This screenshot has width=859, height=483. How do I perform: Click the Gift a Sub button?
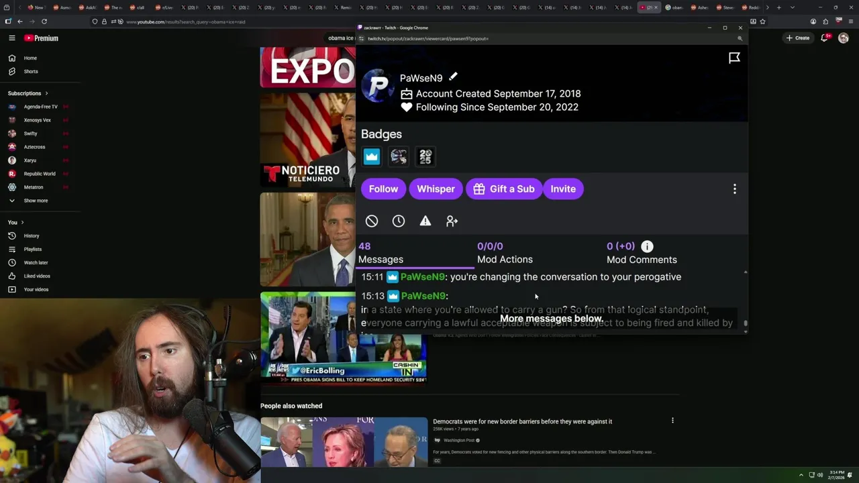[504, 189]
